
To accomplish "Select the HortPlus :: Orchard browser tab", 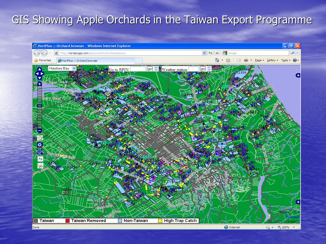I will tap(95, 61).
